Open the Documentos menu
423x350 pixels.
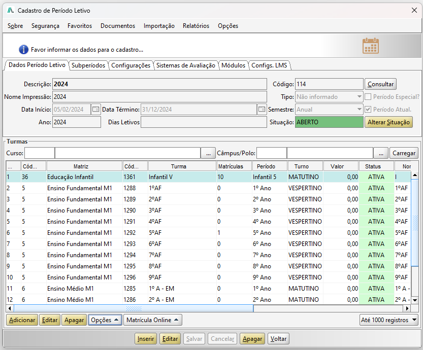(118, 26)
